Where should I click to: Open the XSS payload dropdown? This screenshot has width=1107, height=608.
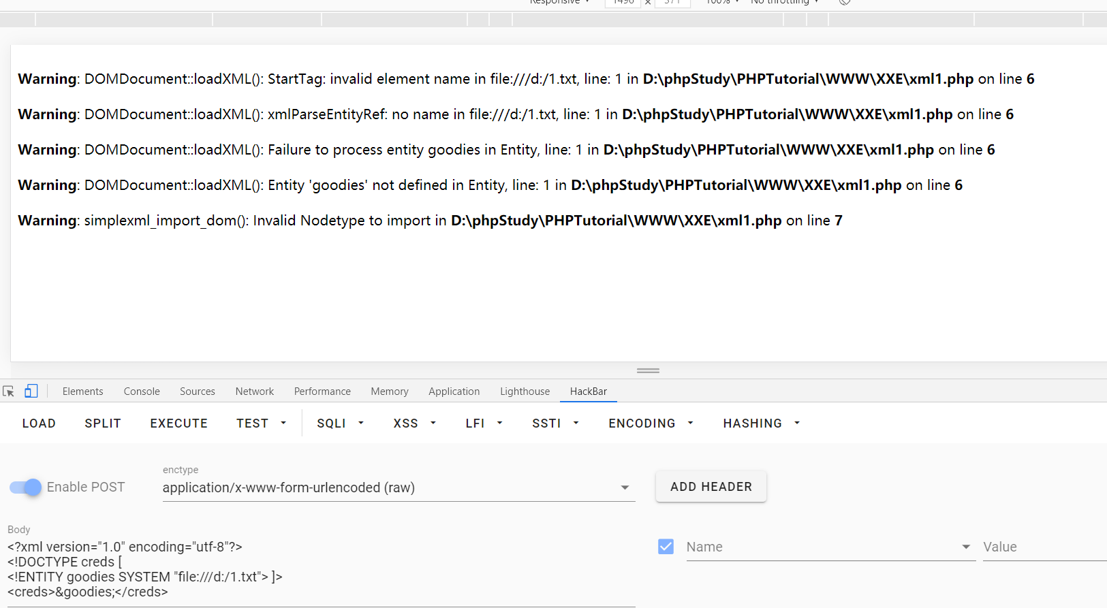point(415,423)
